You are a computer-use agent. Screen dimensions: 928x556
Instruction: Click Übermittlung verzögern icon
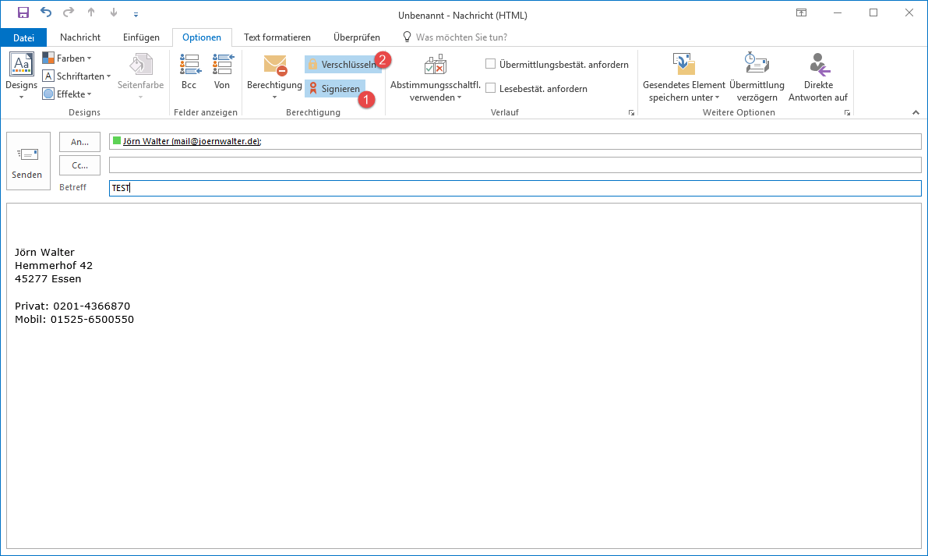(x=757, y=78)
